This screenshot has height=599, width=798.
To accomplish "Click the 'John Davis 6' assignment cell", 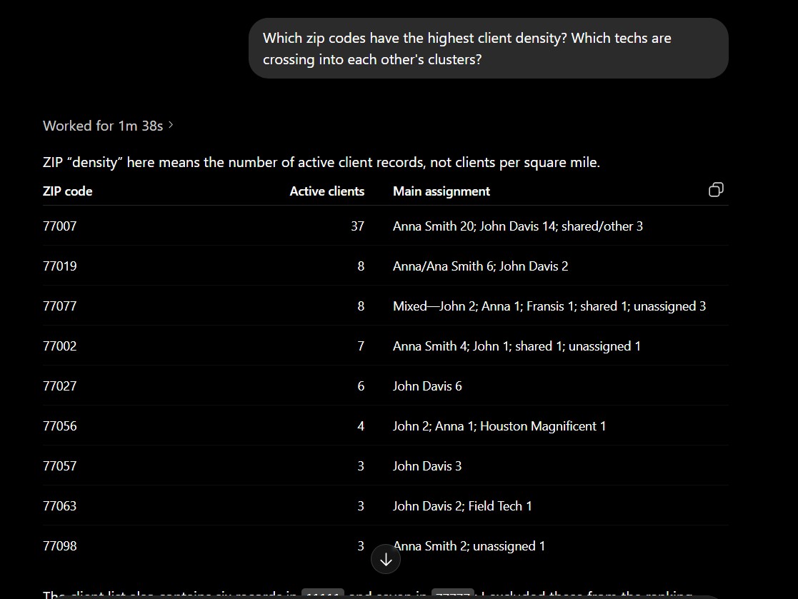I will (x=427, y=386).
